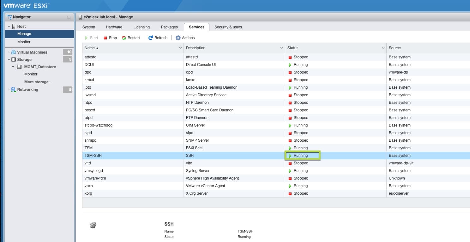Refresh the services list

(x=158, y=38)
